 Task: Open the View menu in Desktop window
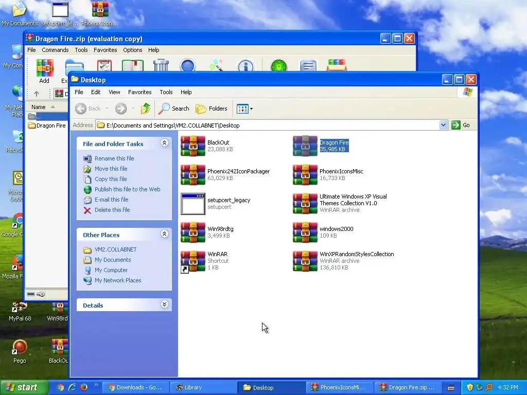coord(114,92)
